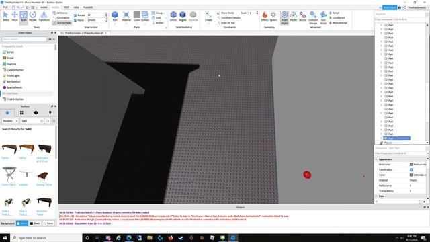This screenshot has height=242, width=430.
Task: Set toolbox background to None
Action: coord(48,223)
